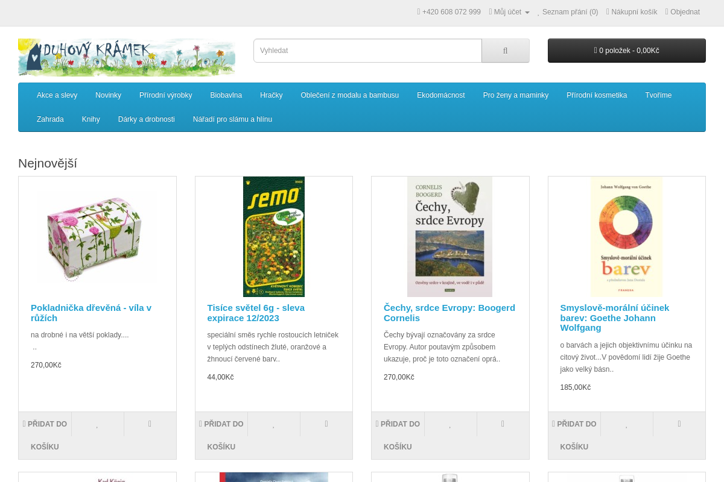Select Hračky in the navigation bar
This screenshot has height=482, width=724.
tap(271, 95)
